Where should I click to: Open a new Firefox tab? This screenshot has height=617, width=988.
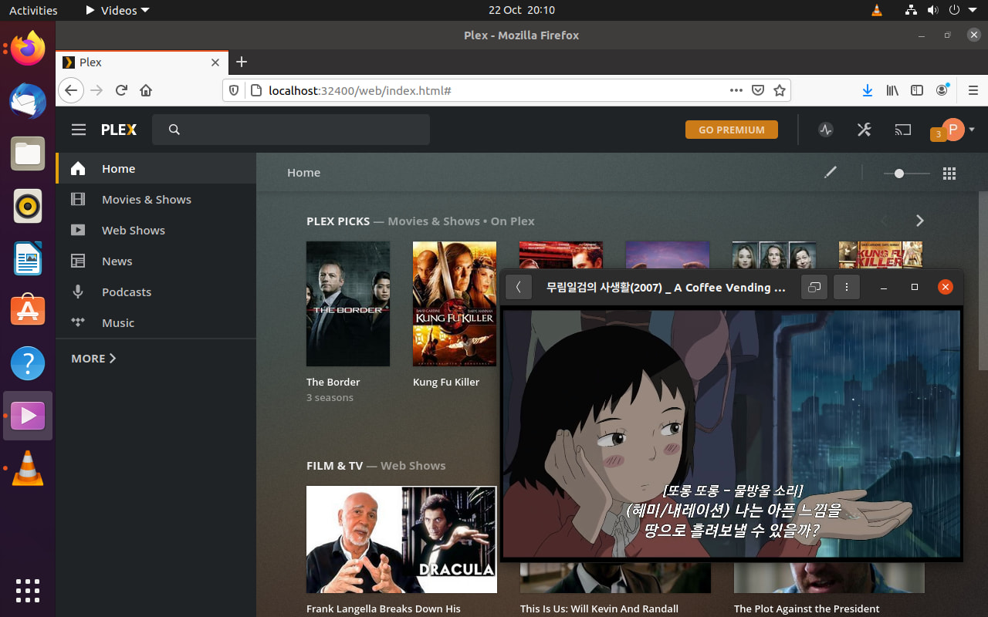click(242, 62)
